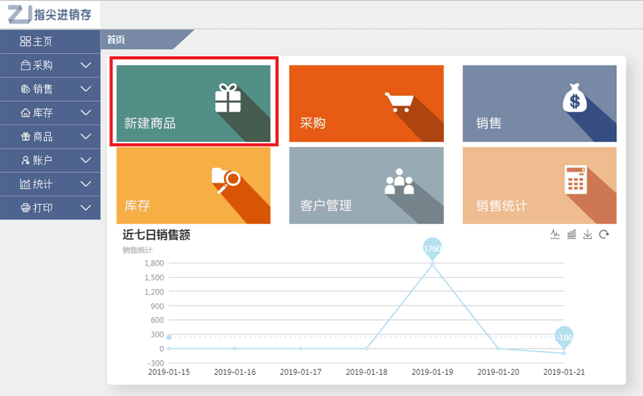
Task: Download the sales chart as image
Action: [x=588, y=234]
